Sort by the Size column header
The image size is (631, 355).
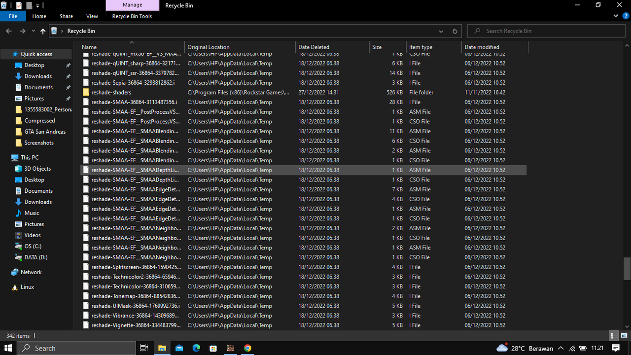[x=388, y=47]
